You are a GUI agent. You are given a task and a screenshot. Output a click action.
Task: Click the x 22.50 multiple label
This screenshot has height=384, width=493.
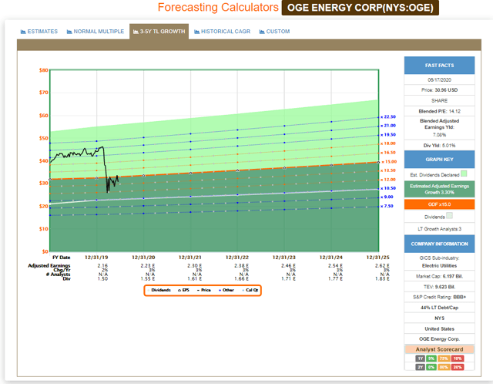click(x=388, y=116)
